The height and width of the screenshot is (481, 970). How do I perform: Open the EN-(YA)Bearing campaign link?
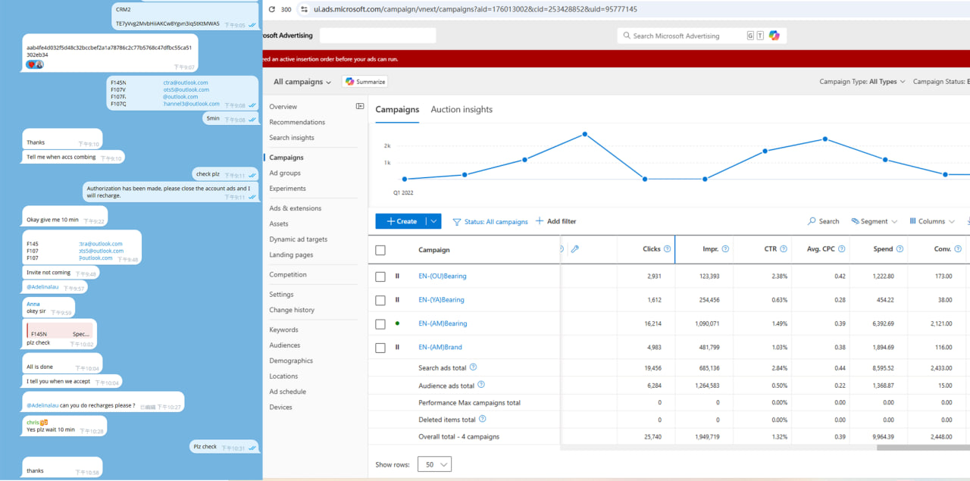pyautogui.click(x=442, y=300)
